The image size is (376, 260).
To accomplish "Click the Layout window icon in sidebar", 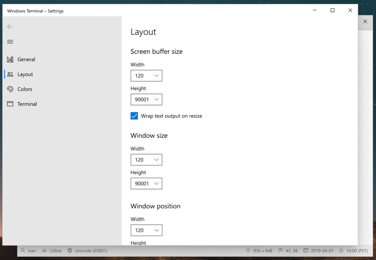I will 10,74.
